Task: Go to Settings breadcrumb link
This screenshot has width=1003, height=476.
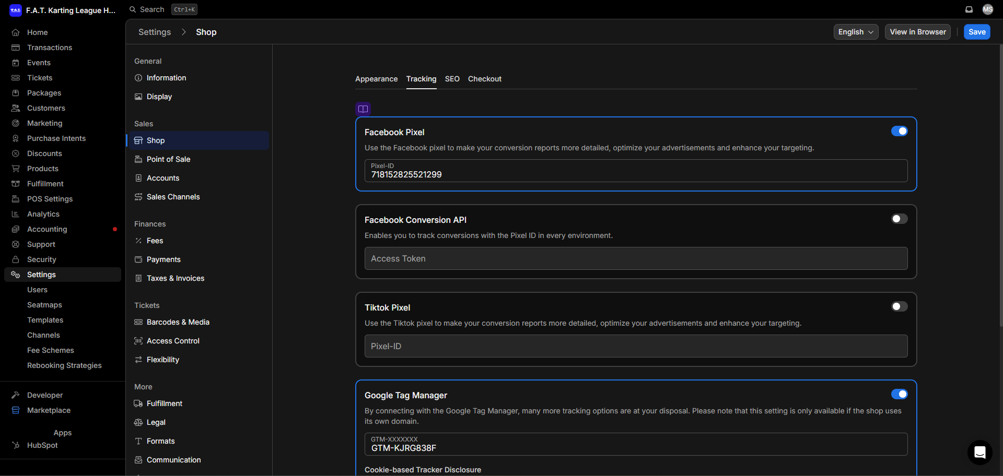Action: (155, 32)
